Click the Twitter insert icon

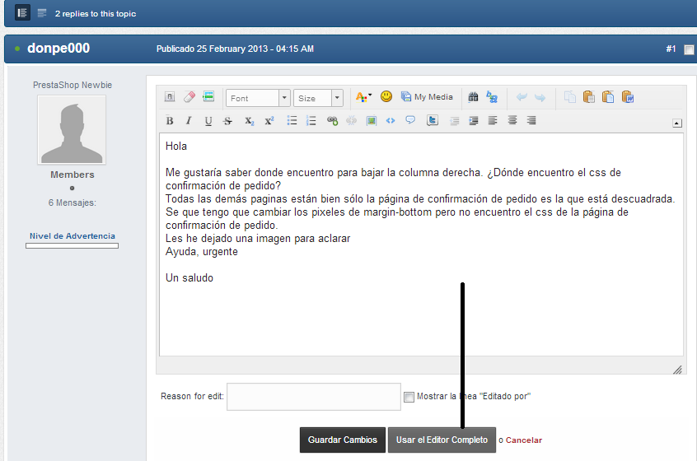pyautogui.click(x=432, y=120)
